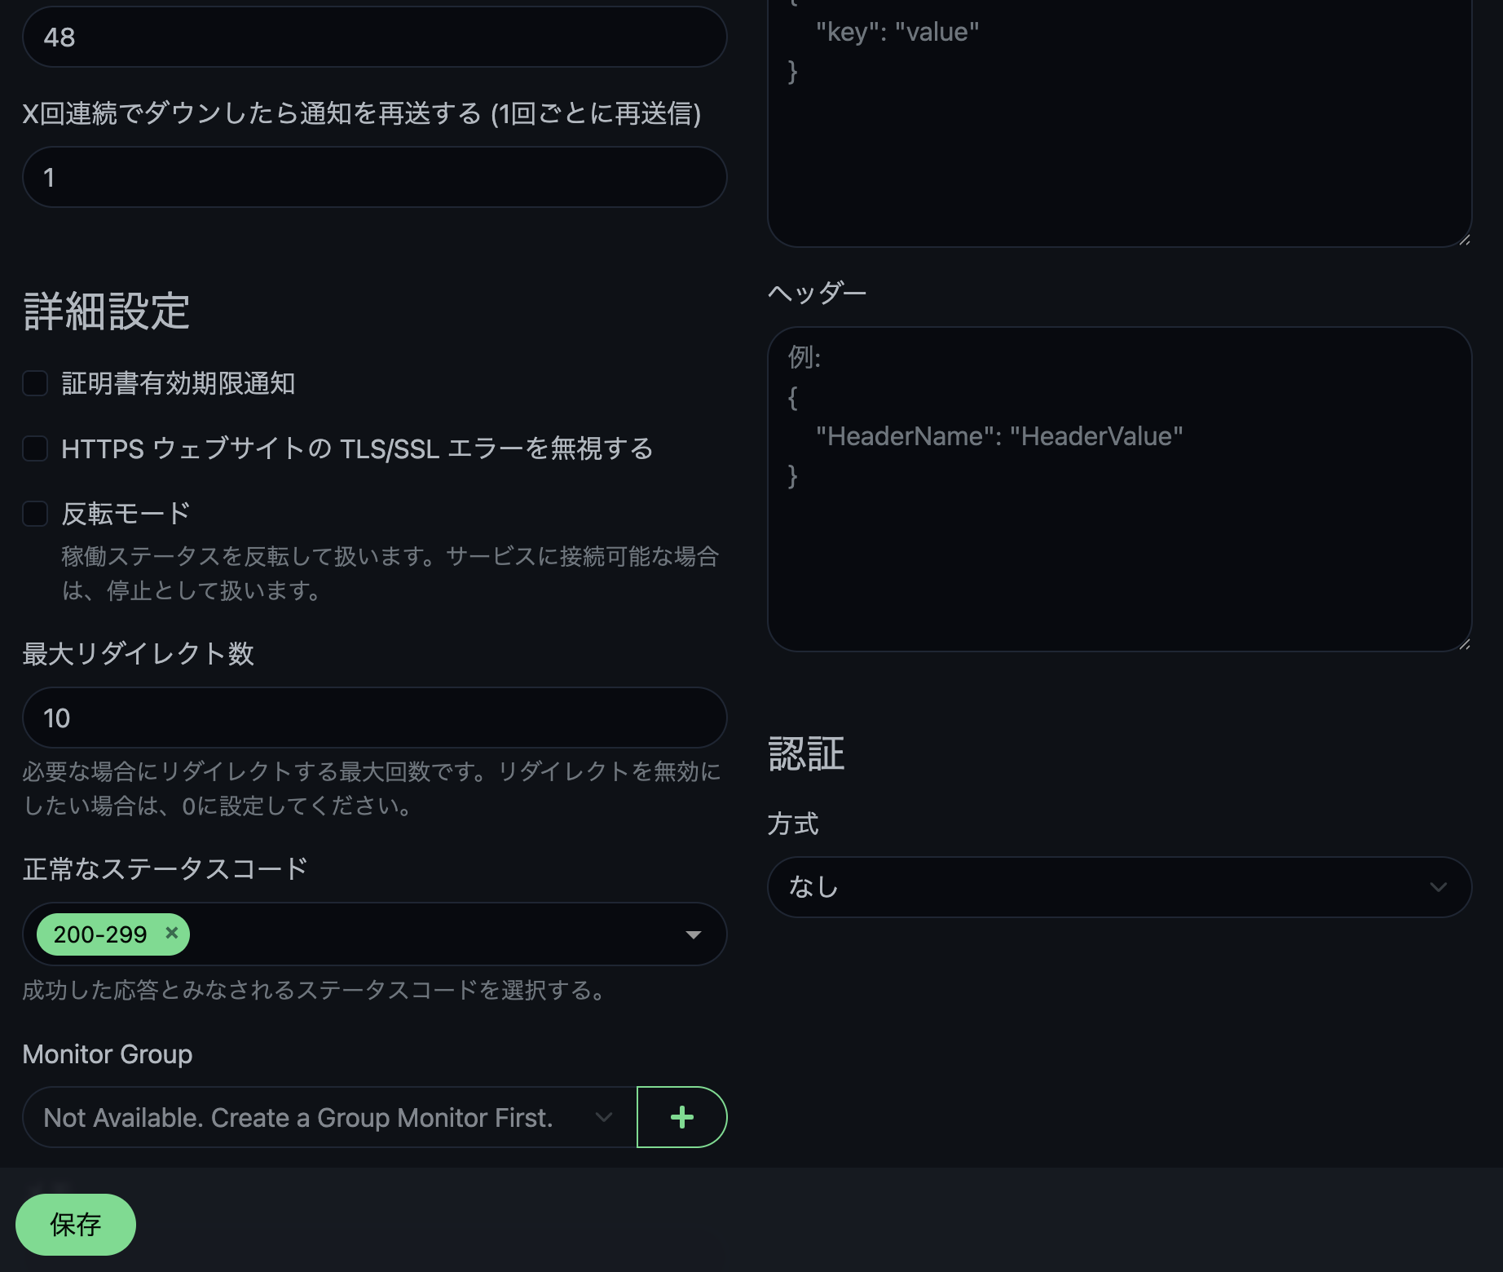Screen dimensions: 1503x1272
Task: Open the 認証 方式 dropdown
Action: 1119,887
